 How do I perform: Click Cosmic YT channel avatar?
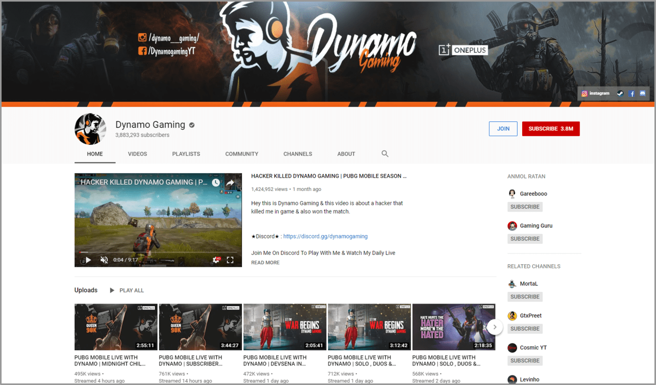(x=512, y=348)
